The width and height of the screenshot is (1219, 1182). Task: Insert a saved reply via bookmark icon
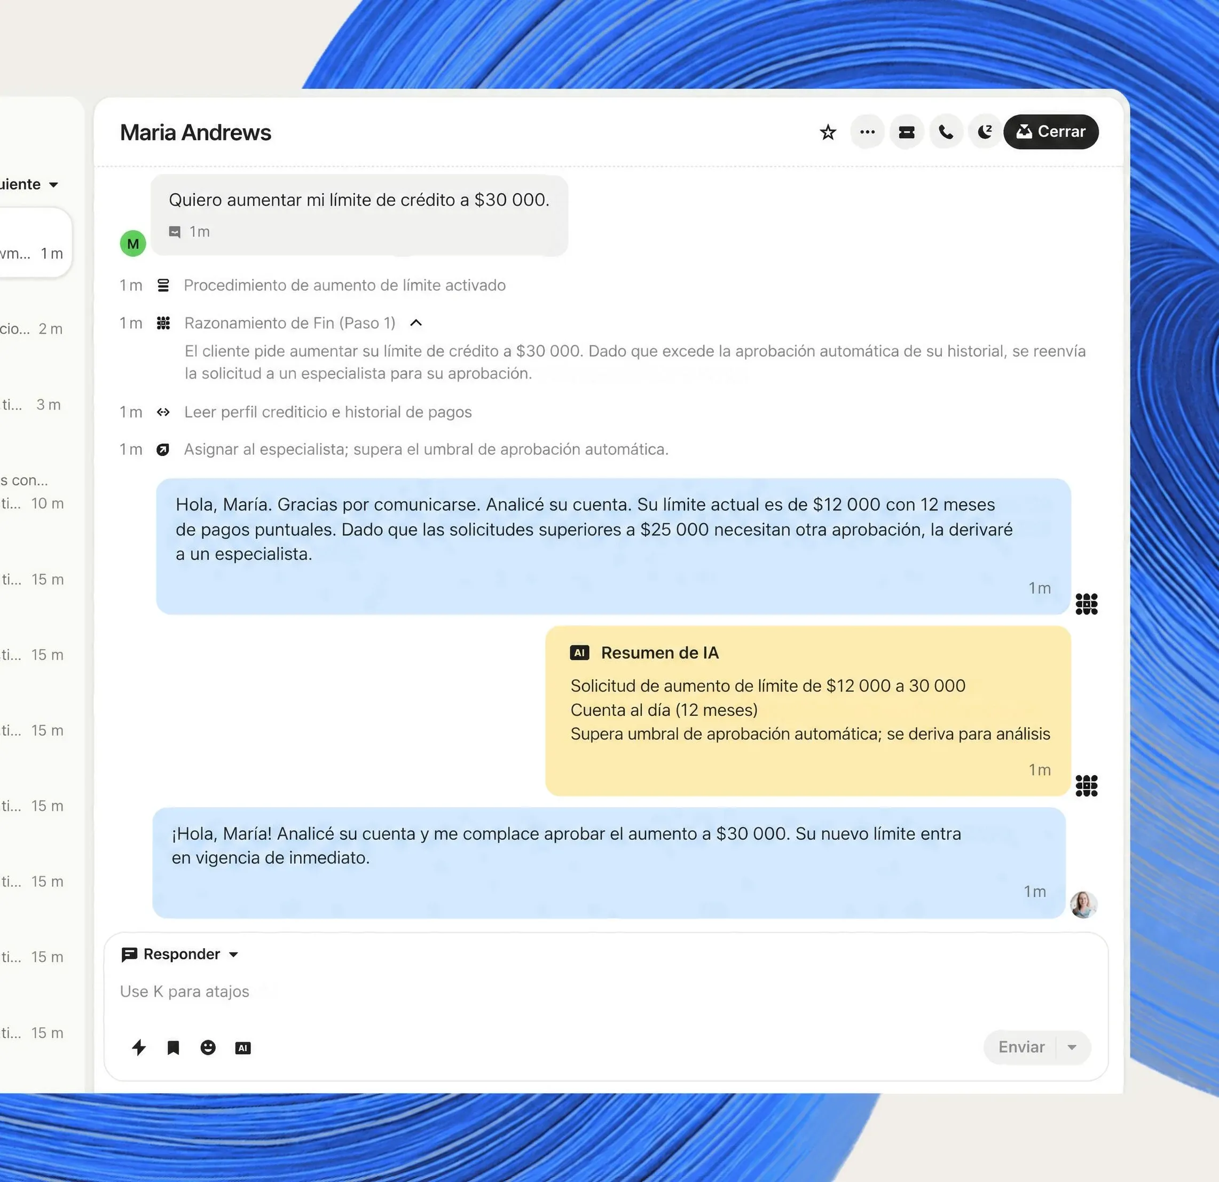pyautogui.click(x=174, y=1047)
